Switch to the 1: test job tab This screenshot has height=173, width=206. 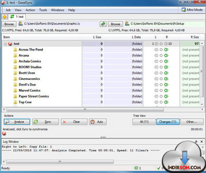pyautogui.click(x=17, y=17)
